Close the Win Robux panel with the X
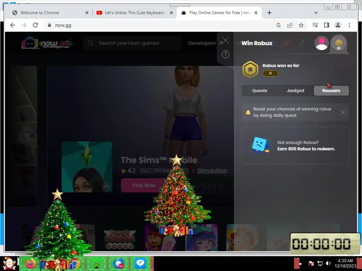The height and width of the screenshot is (271, 362). pyautogui.click(x=226, y=41)
